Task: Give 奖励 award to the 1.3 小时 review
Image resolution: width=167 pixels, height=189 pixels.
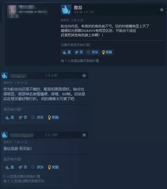Action: pos(53,118)
